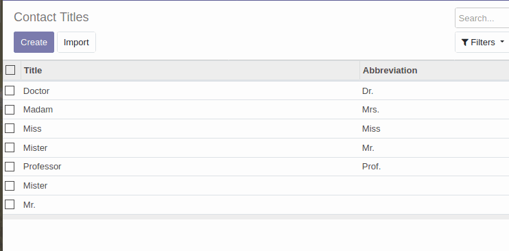This screenshot has width=509, height=251.
Task: Click the Import button
Action: pyautogui.click(x=76, y=43)
